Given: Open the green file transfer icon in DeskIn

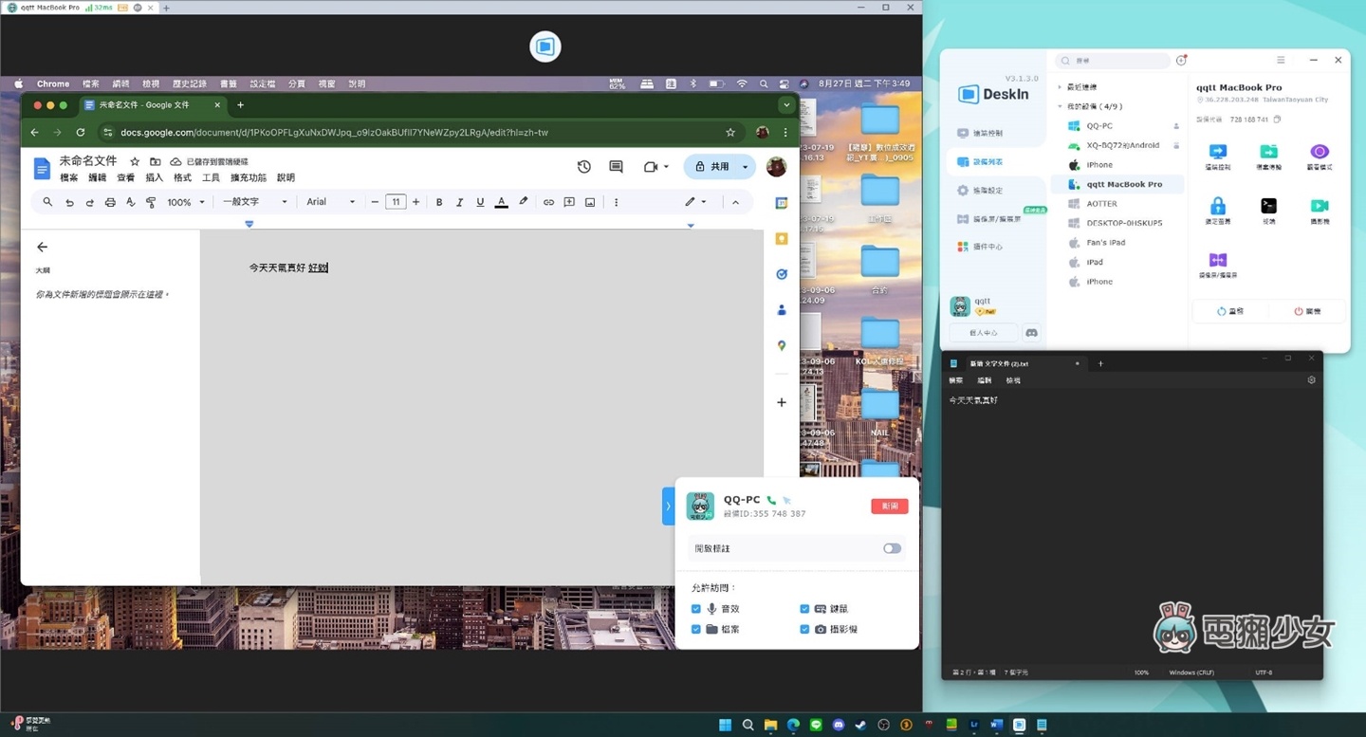Looking at the screenshot, I should (x=1268, y=152).
